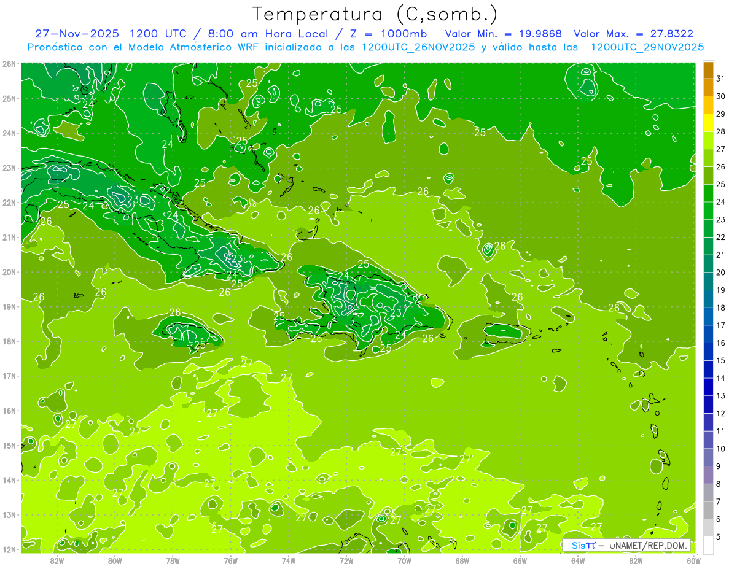Click the legend value 19
Image resolution: width=737 pixels, height=569 pixels.
point(720,290)
